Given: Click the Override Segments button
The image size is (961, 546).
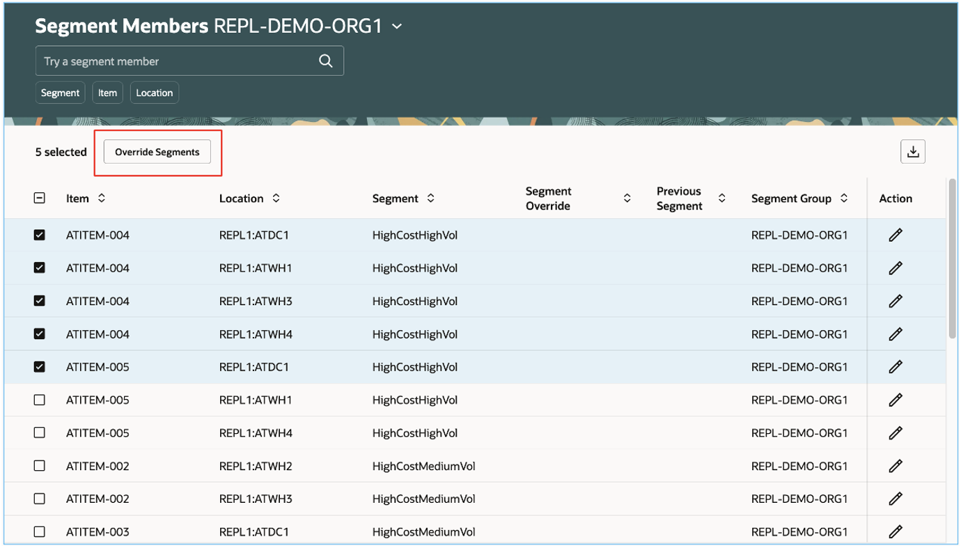Looking at the screenshot, I should 157,151.
